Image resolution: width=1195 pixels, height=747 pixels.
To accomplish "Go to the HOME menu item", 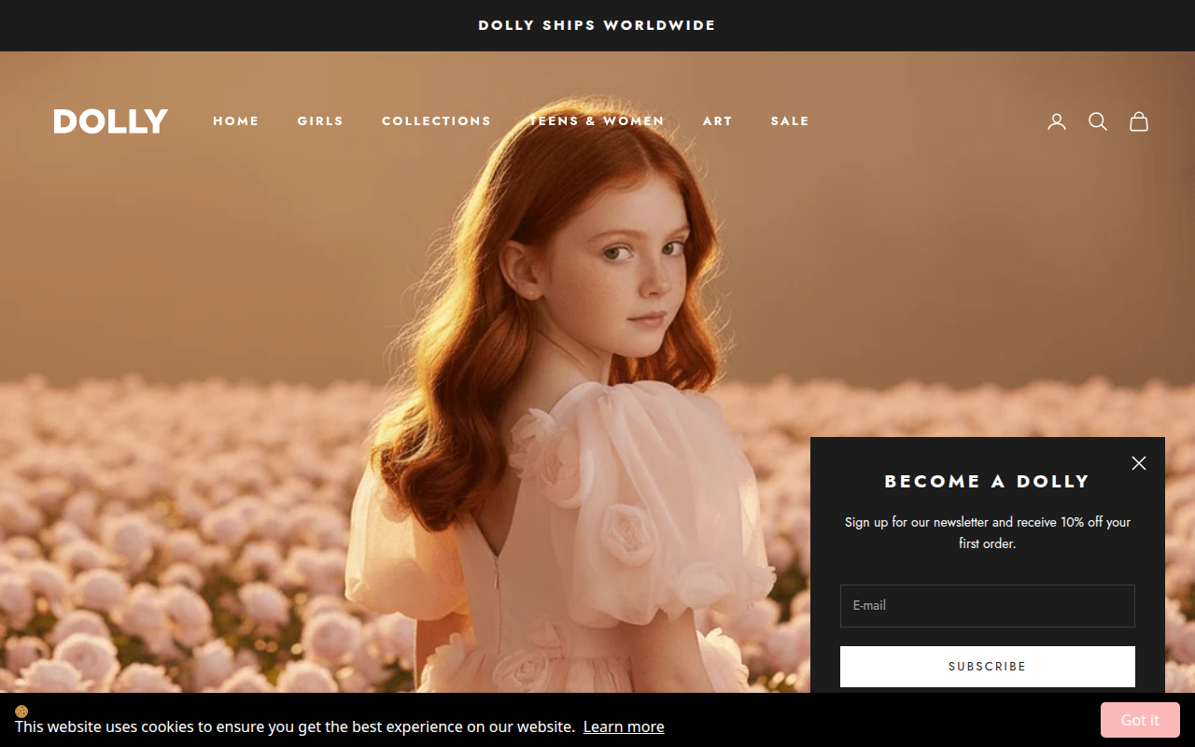I will click(236, 121).
